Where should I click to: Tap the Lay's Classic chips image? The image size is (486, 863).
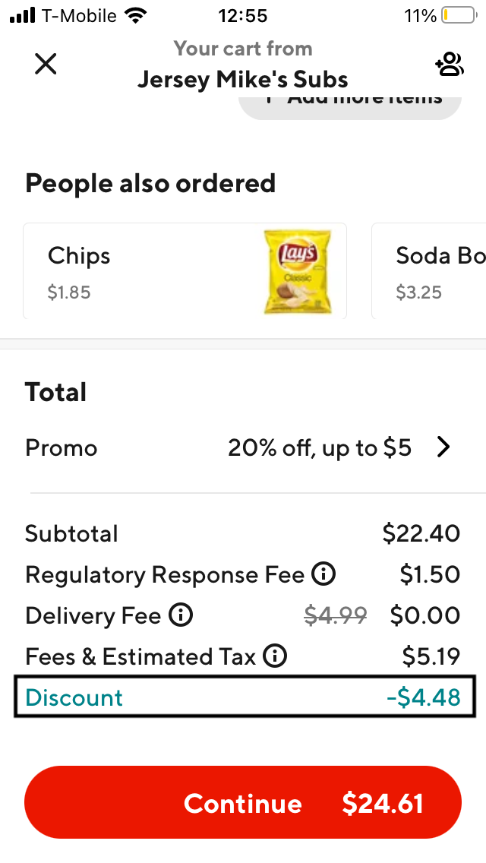point(297,272)
